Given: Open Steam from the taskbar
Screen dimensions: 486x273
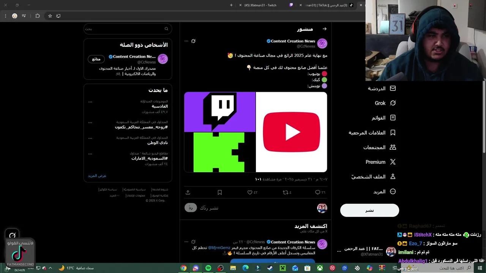Looking at the screenshot, I should coord(270,268).
